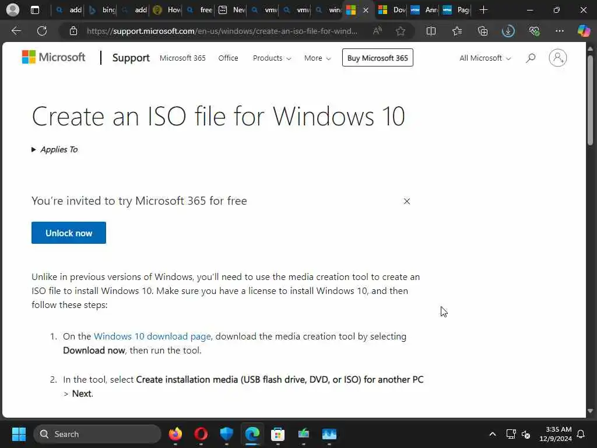Viewport: 597px width, 448px height.
Task: Open the split screen icon
Action: [x=431, y=31]
